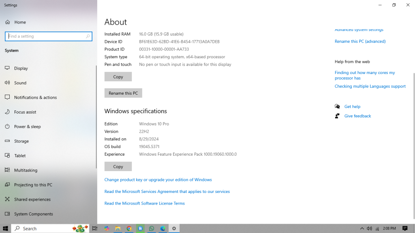
Task: Open Checking multiple Languages support link
Action: click(x=370, y=86)
